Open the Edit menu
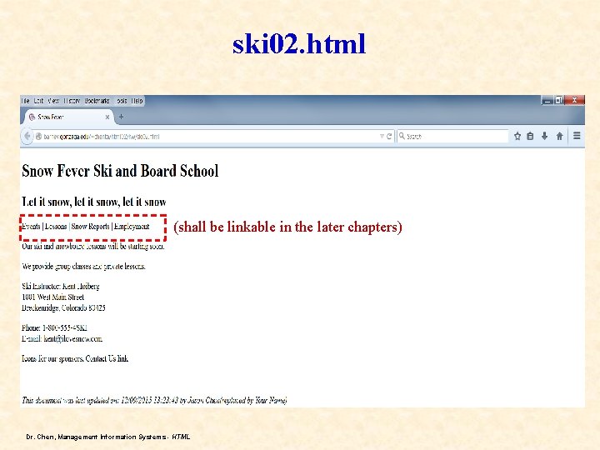 (38, 101)
